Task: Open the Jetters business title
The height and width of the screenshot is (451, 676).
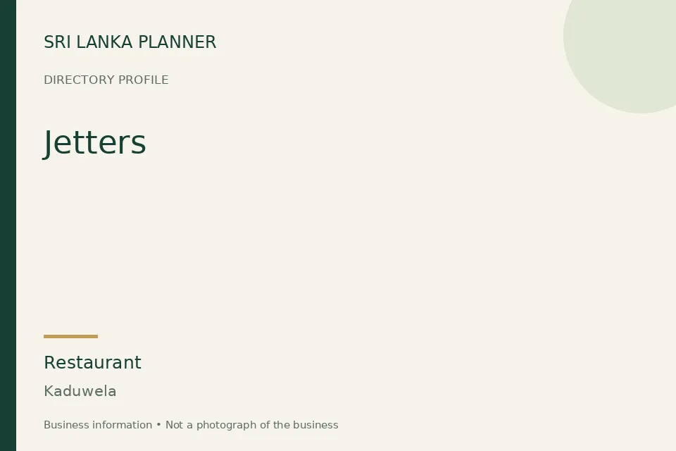Action: (95, 143)
